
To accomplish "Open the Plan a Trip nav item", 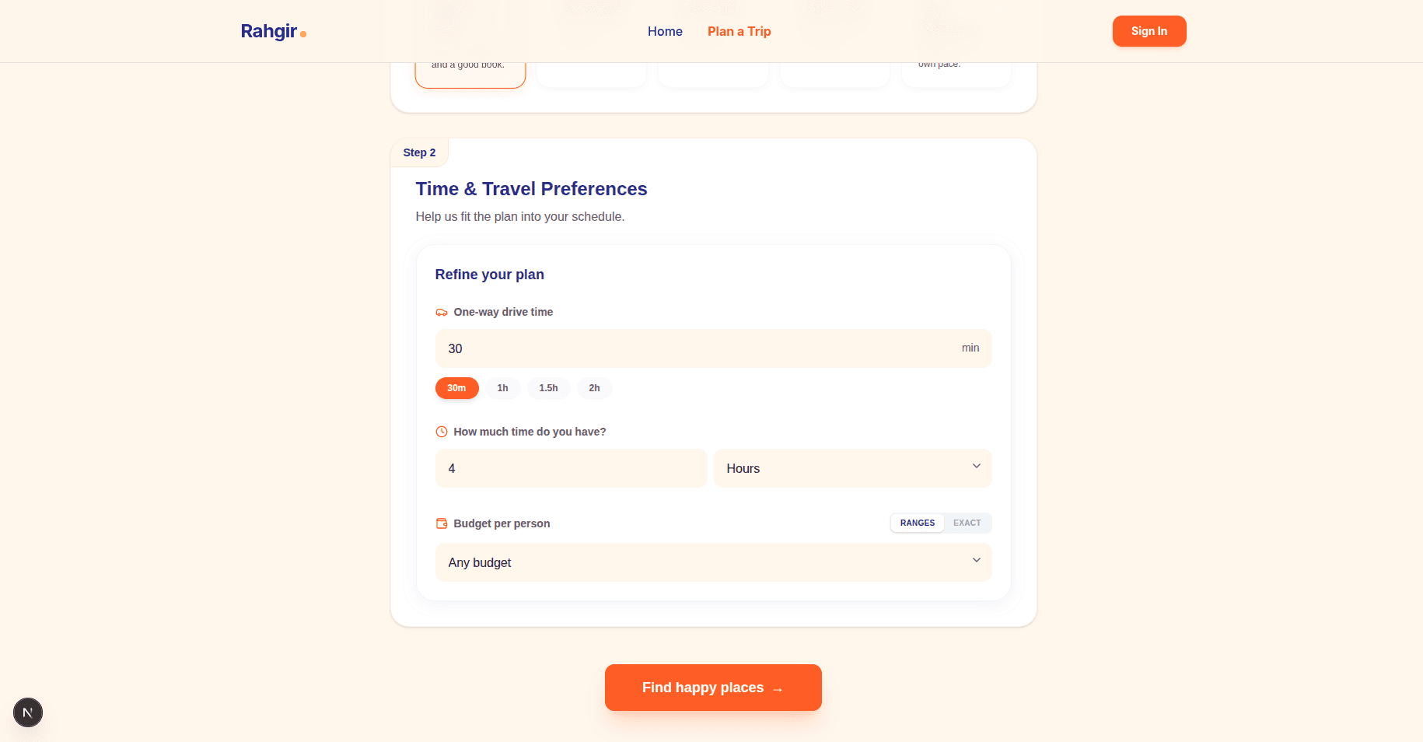I will (x=739, y=31).
